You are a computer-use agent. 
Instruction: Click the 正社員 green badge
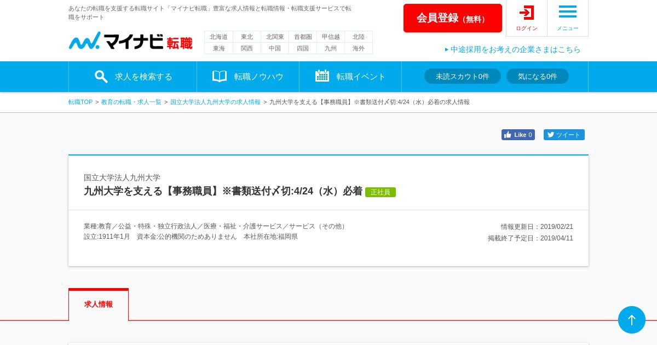(x=381, y=192)
